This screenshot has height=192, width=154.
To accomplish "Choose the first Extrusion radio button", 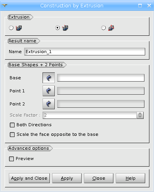I will pyautogui.click(x=11, y=28).
